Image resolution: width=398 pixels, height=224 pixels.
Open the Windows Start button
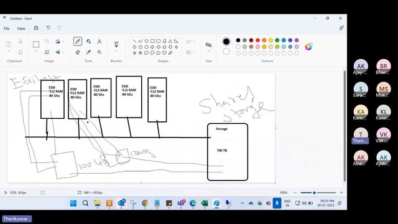click(x=73, y=203)
